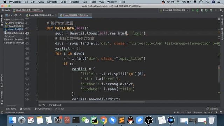Select BeautifulSoup file in the Project tree

14,33
